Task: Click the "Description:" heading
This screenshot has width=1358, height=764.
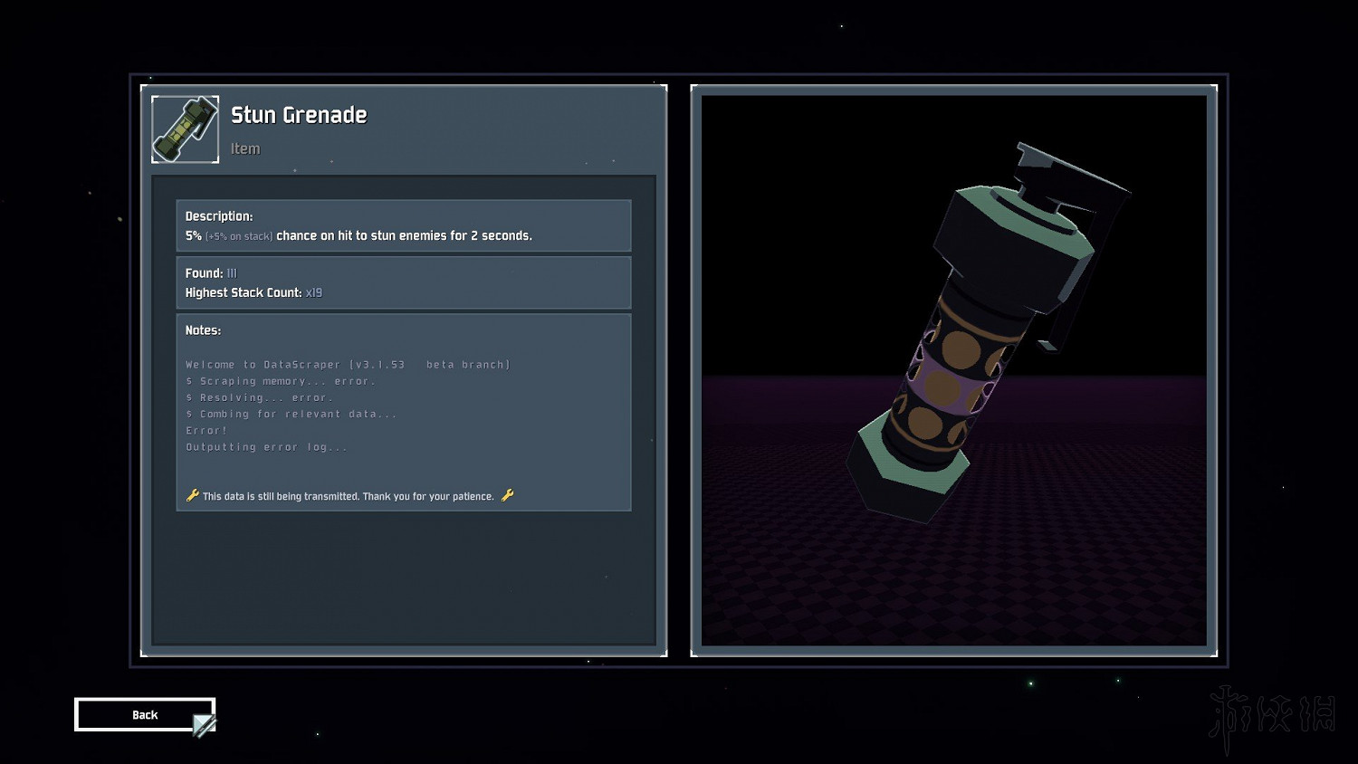Action: tap(219, 216)
